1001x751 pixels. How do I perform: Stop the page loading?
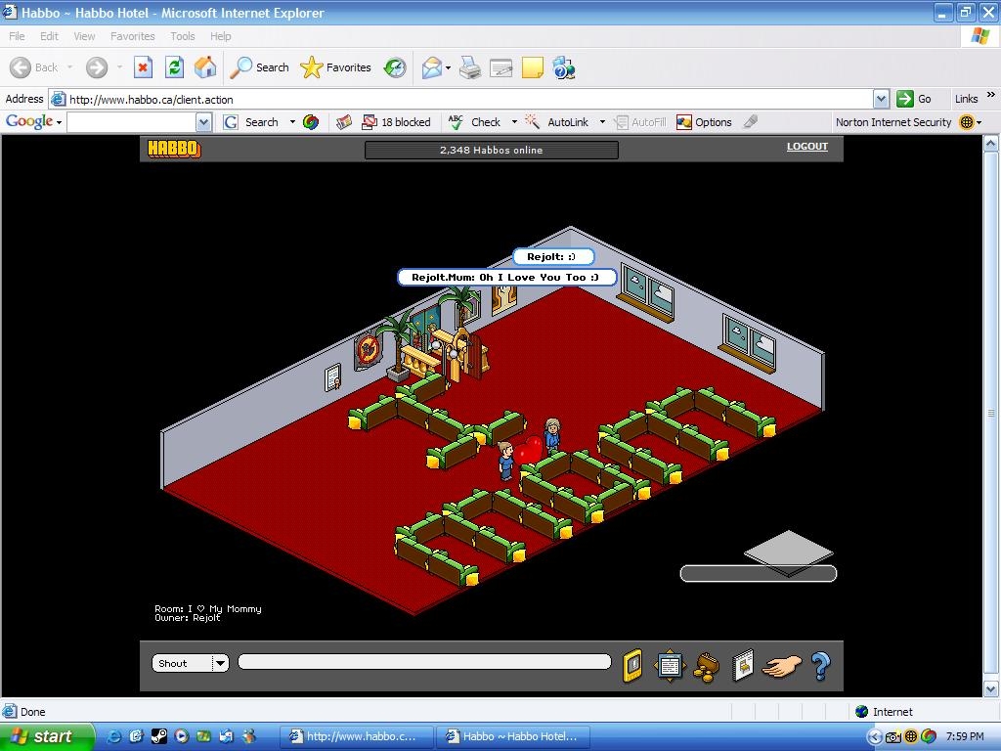[x=143, y=67]
